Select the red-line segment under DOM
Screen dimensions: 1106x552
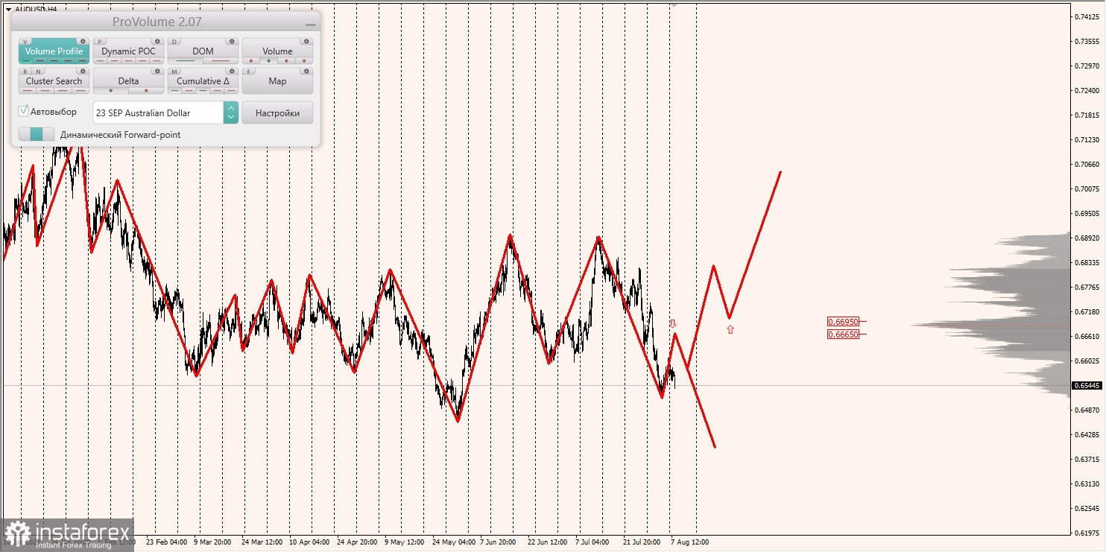(x=221, y=60)
